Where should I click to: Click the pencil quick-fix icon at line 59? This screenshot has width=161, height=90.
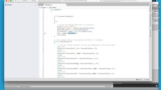[45, 33]
